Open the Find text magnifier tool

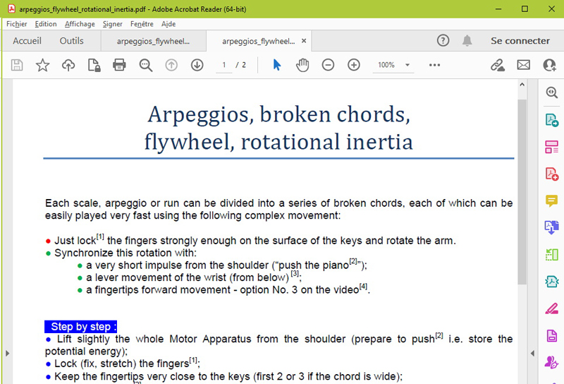[x=146, y=65]
